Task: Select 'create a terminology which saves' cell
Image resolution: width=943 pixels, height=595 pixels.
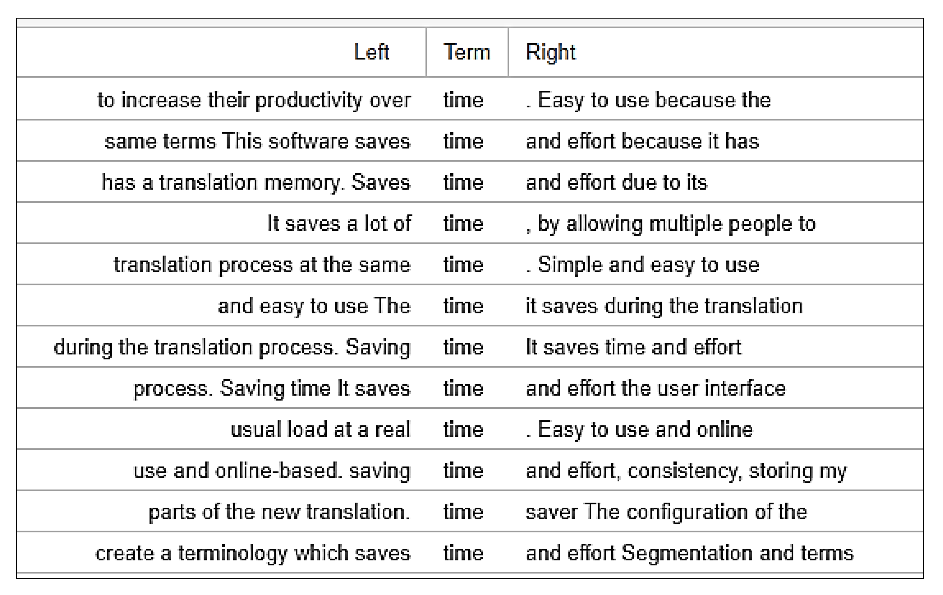Action: [x=252, y=553]
